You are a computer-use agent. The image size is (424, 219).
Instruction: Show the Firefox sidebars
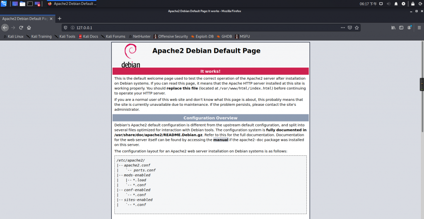coord(401,28)
